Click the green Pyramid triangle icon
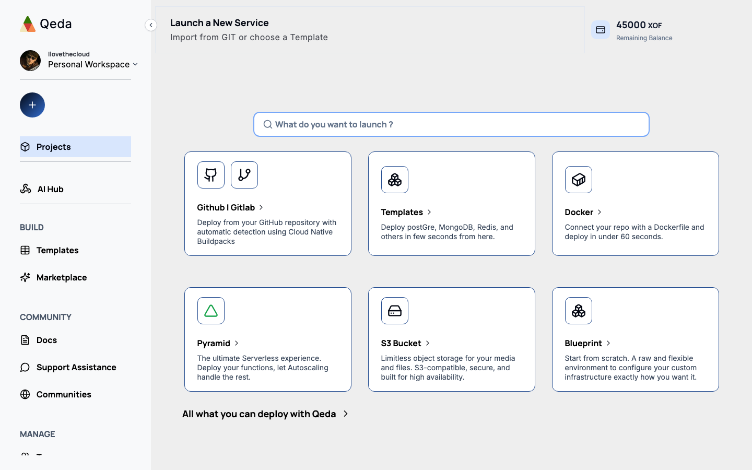Viewport: 752px width, 470px height. pyautogui.click(x=211, y=311)
